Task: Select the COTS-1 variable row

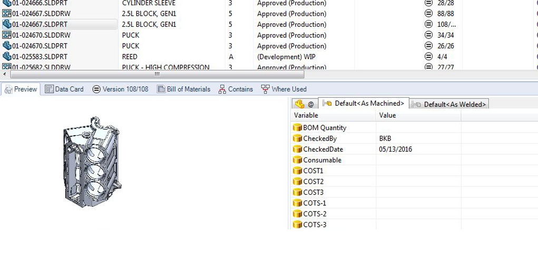Action: [415, 203]
